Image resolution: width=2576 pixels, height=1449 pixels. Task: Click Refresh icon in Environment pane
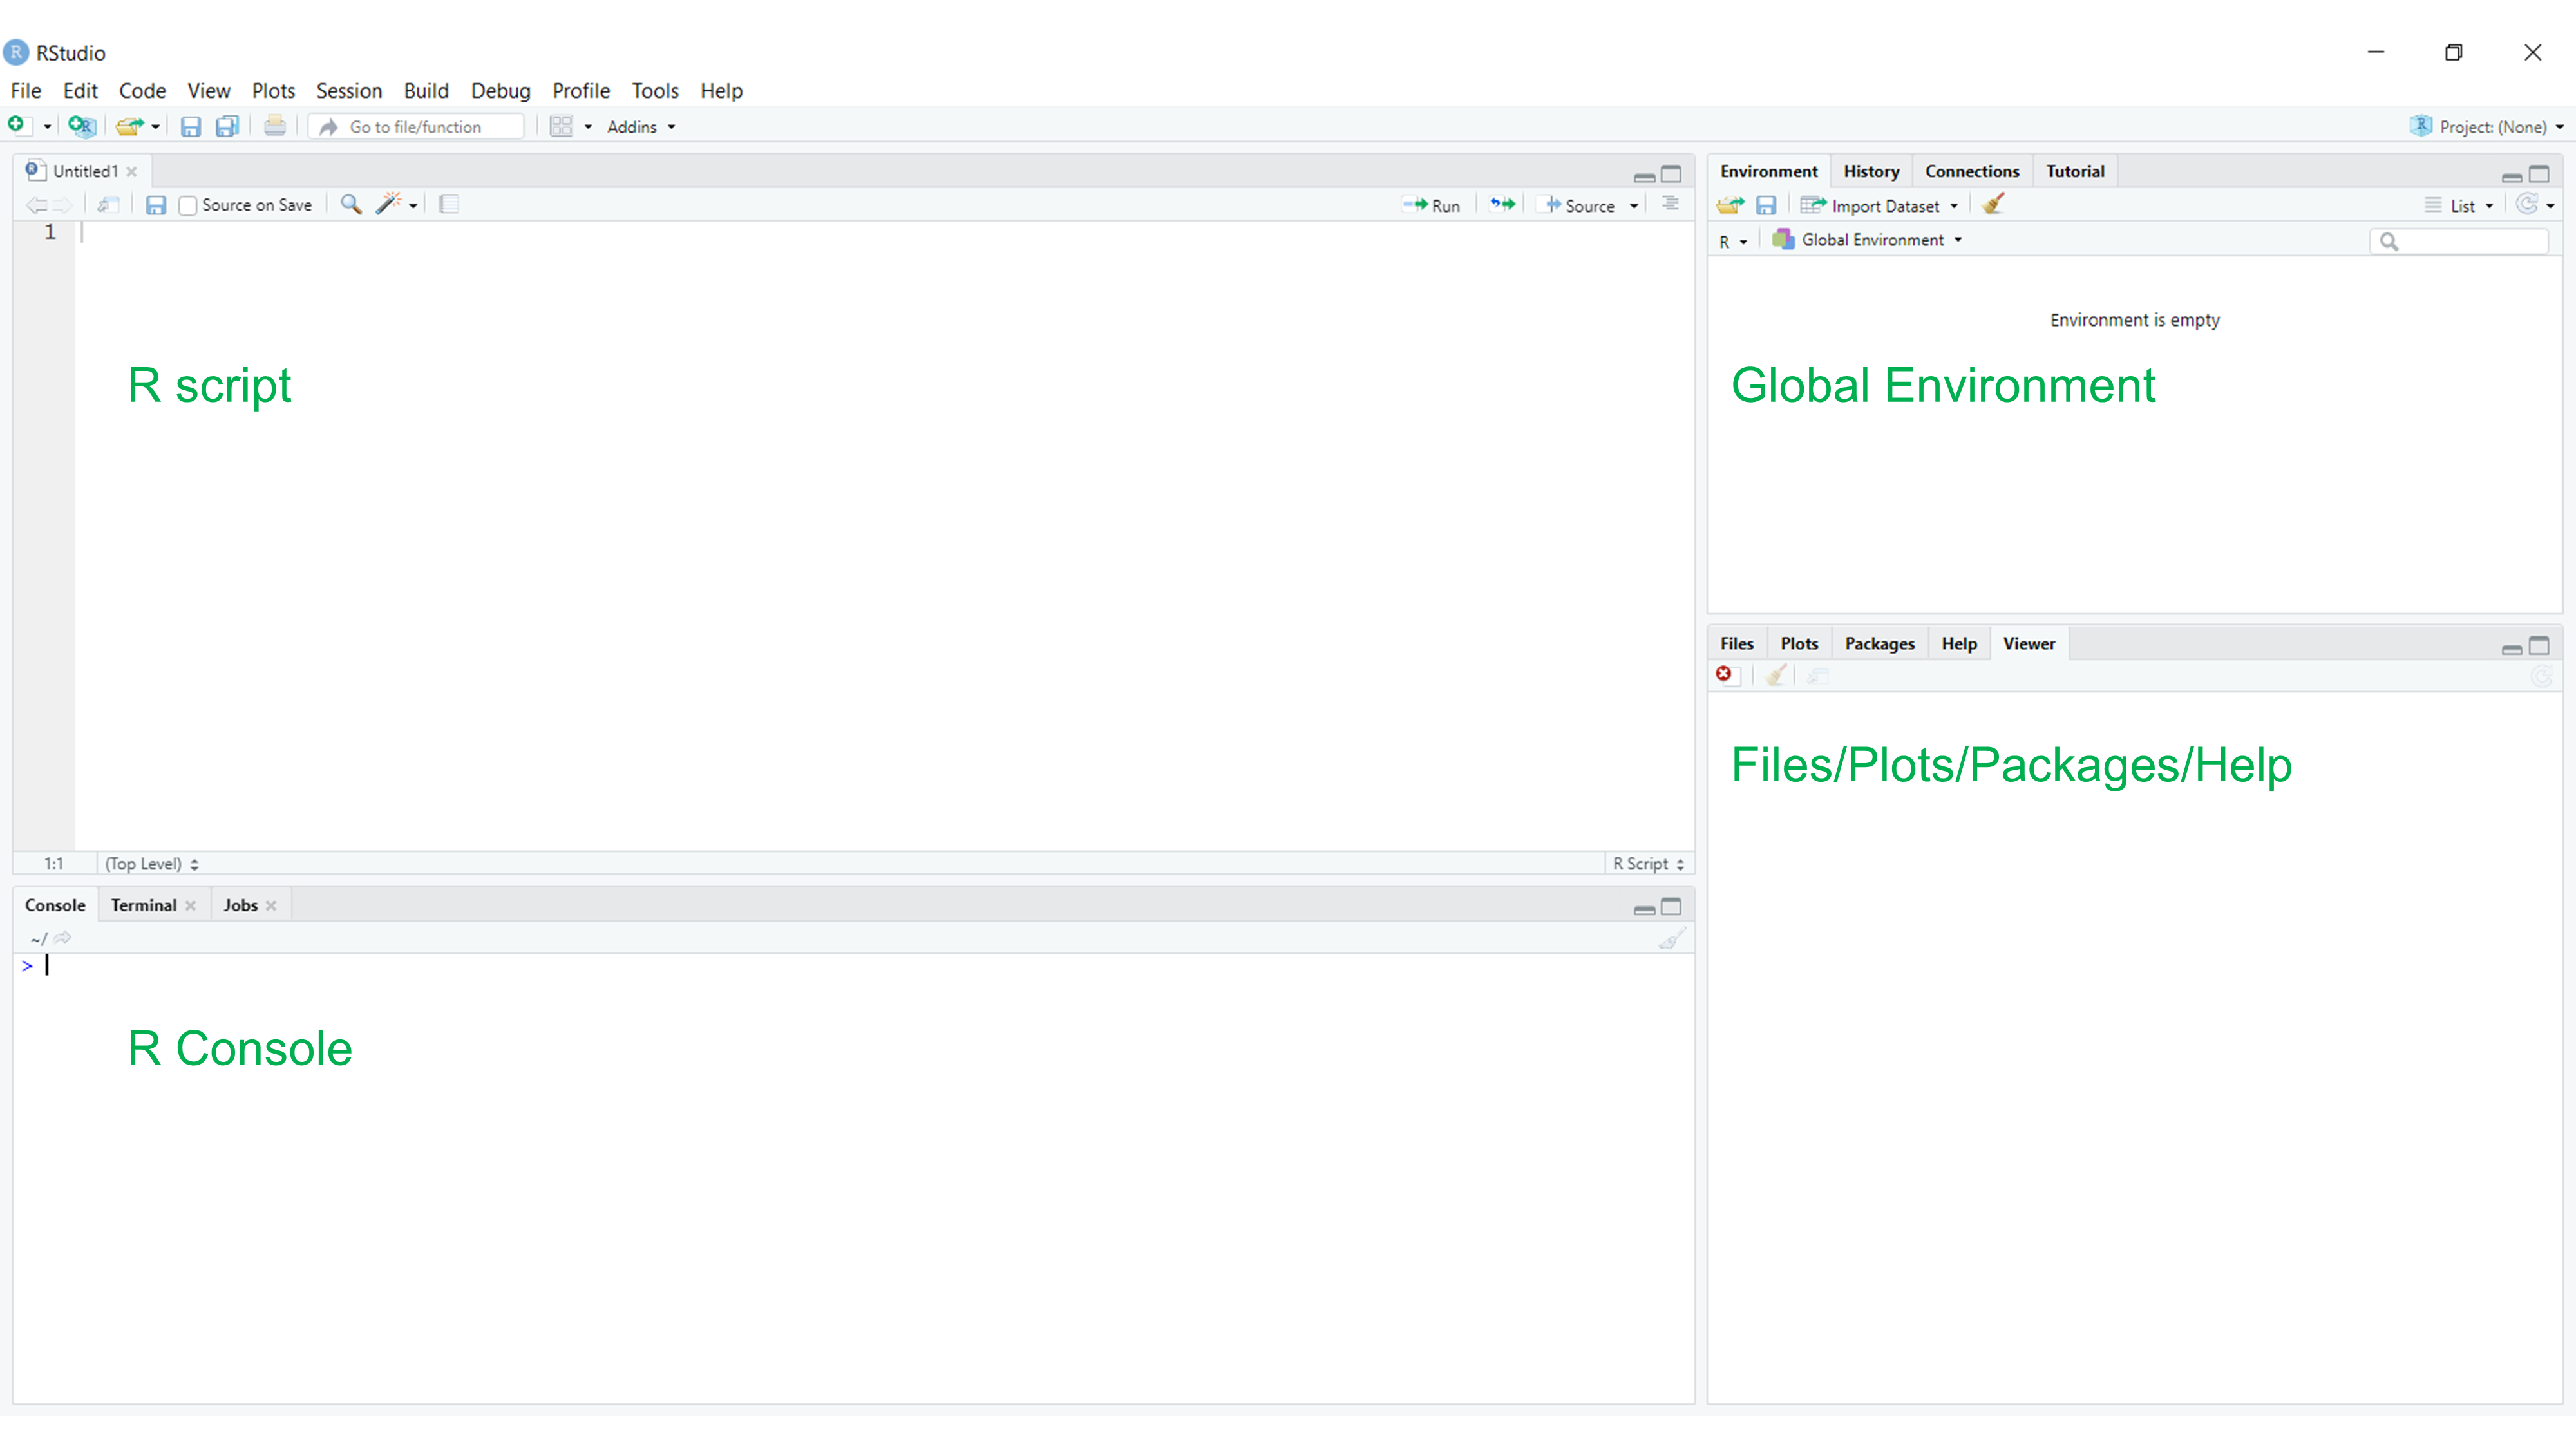pyautogui.click(x=2527, y=204)
